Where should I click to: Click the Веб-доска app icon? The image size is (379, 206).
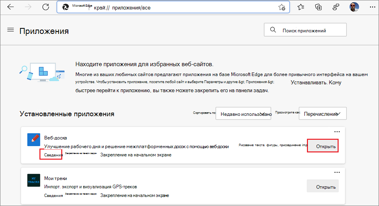tap(34, 140)
